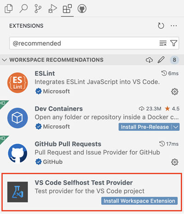This screenshot has height=214, width=184.
Task: Click the ESLint 6ms activation time
Action: [170, 73]
